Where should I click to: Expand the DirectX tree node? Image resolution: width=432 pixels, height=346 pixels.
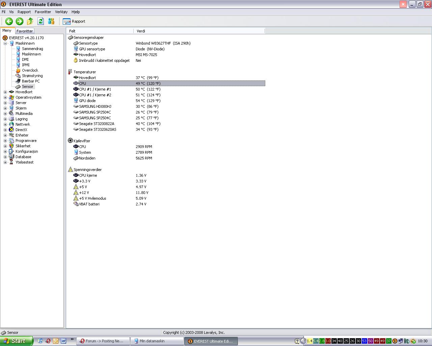point(5,130)
